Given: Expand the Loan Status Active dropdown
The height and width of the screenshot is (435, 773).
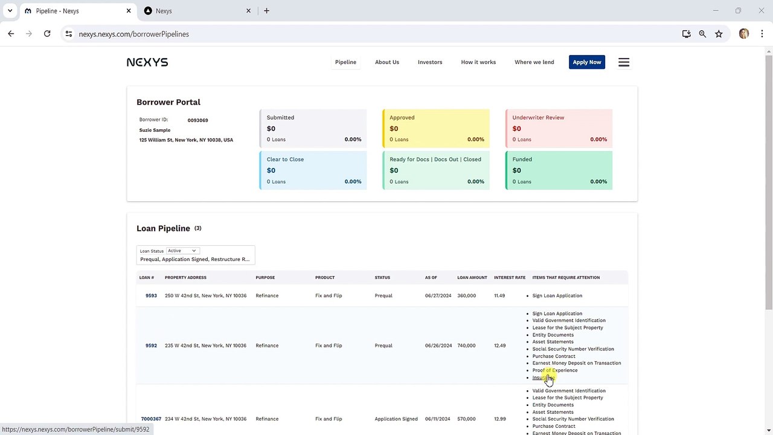Looking at the screenshot, I should click(x=182, y=251).
